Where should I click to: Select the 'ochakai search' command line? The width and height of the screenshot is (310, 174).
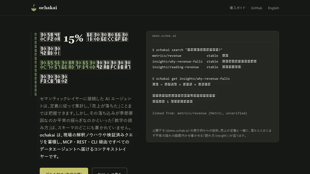[x=187, y=50]
